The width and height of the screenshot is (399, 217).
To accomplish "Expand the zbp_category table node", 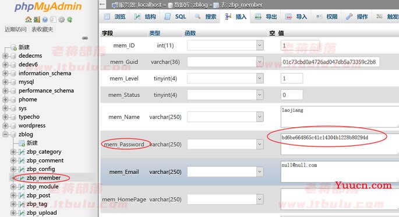I will click(13, 152).
